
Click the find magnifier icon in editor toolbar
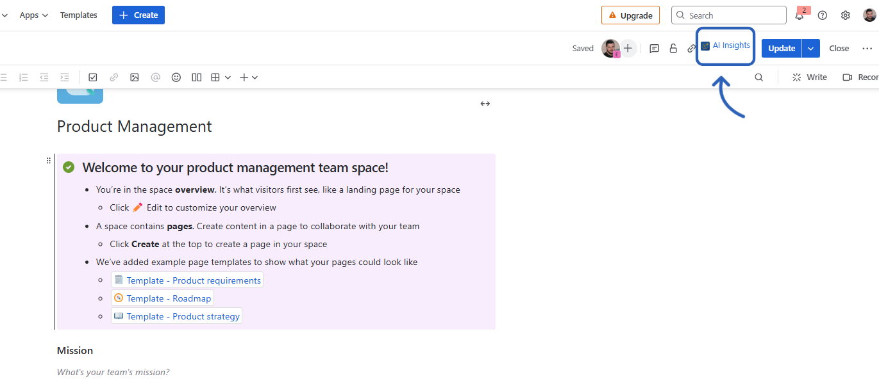759,77
